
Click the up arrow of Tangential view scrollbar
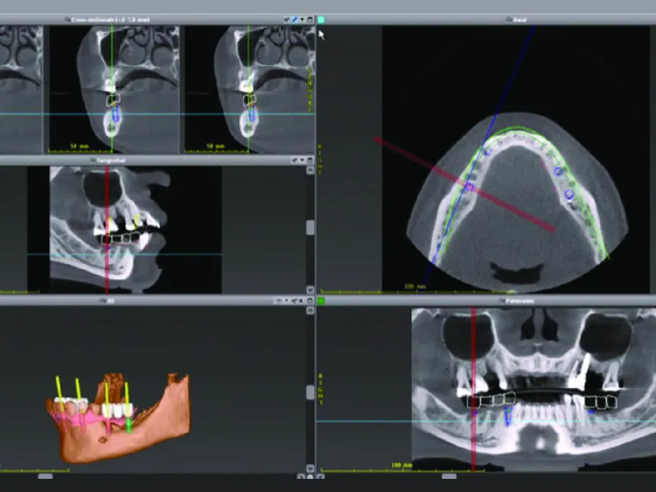tap(310, 171)
